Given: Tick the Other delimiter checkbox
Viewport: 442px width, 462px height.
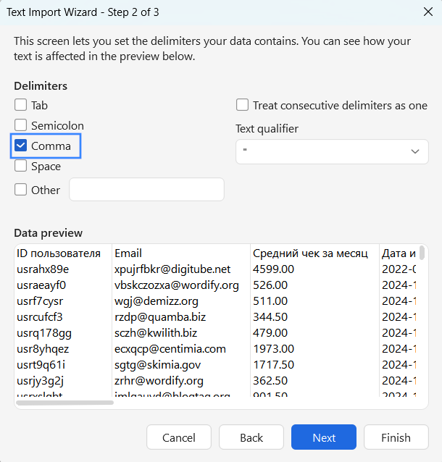Looking at the screenshot, I should [21, 190].
